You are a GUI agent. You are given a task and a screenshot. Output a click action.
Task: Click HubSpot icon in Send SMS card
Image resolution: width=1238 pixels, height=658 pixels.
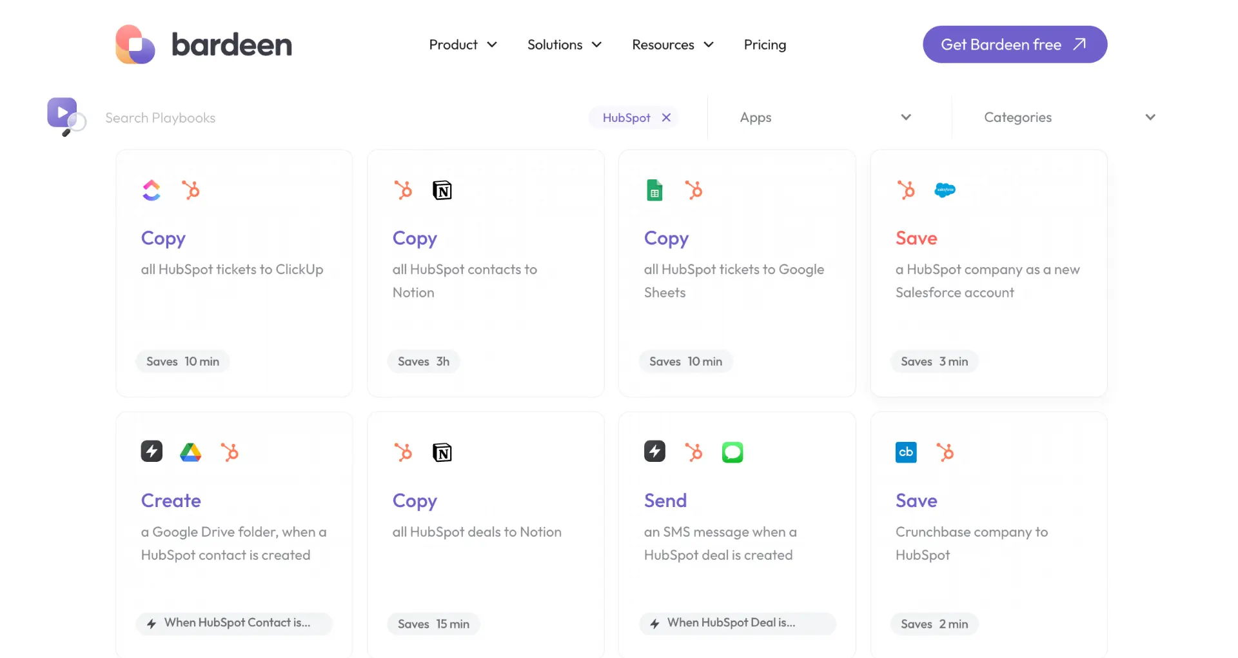[694, 452]
